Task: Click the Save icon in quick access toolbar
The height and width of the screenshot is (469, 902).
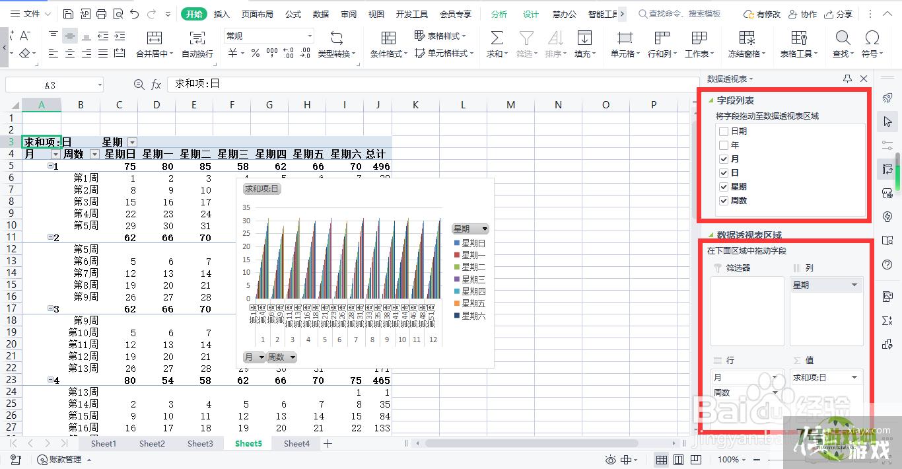Action: (69, 14)
